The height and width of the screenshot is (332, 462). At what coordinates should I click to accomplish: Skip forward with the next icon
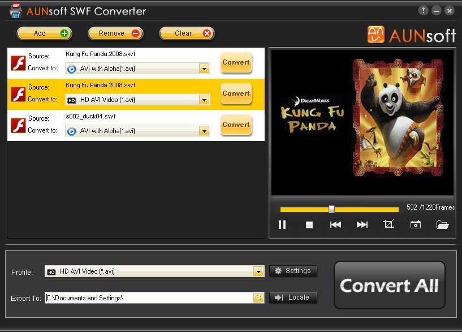[362, 225]
